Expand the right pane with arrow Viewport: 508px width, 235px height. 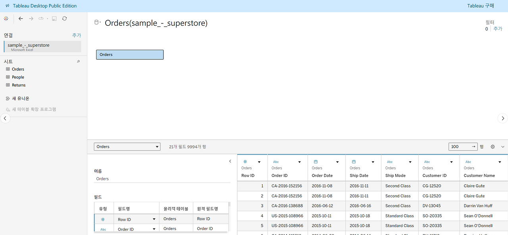click(503, 118)
